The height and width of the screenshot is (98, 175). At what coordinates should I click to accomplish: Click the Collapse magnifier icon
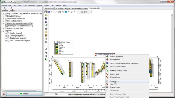click(x=11, y=8)
